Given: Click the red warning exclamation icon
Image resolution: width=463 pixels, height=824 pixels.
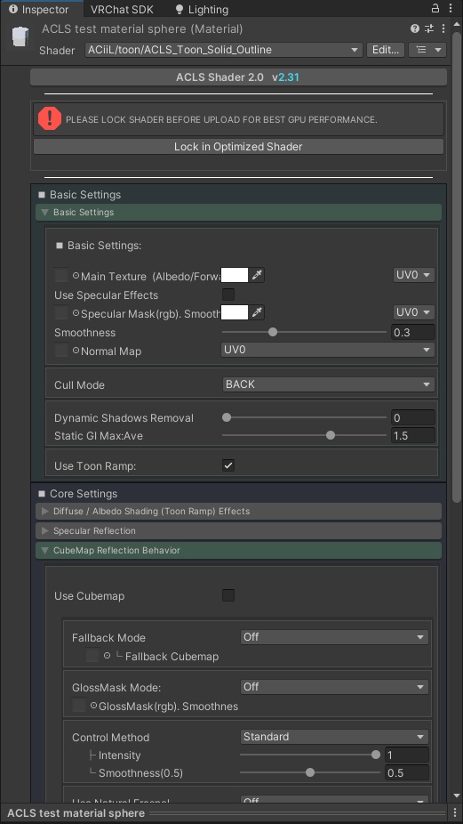Looking at the screenshot, I should [x=50, y=119].
